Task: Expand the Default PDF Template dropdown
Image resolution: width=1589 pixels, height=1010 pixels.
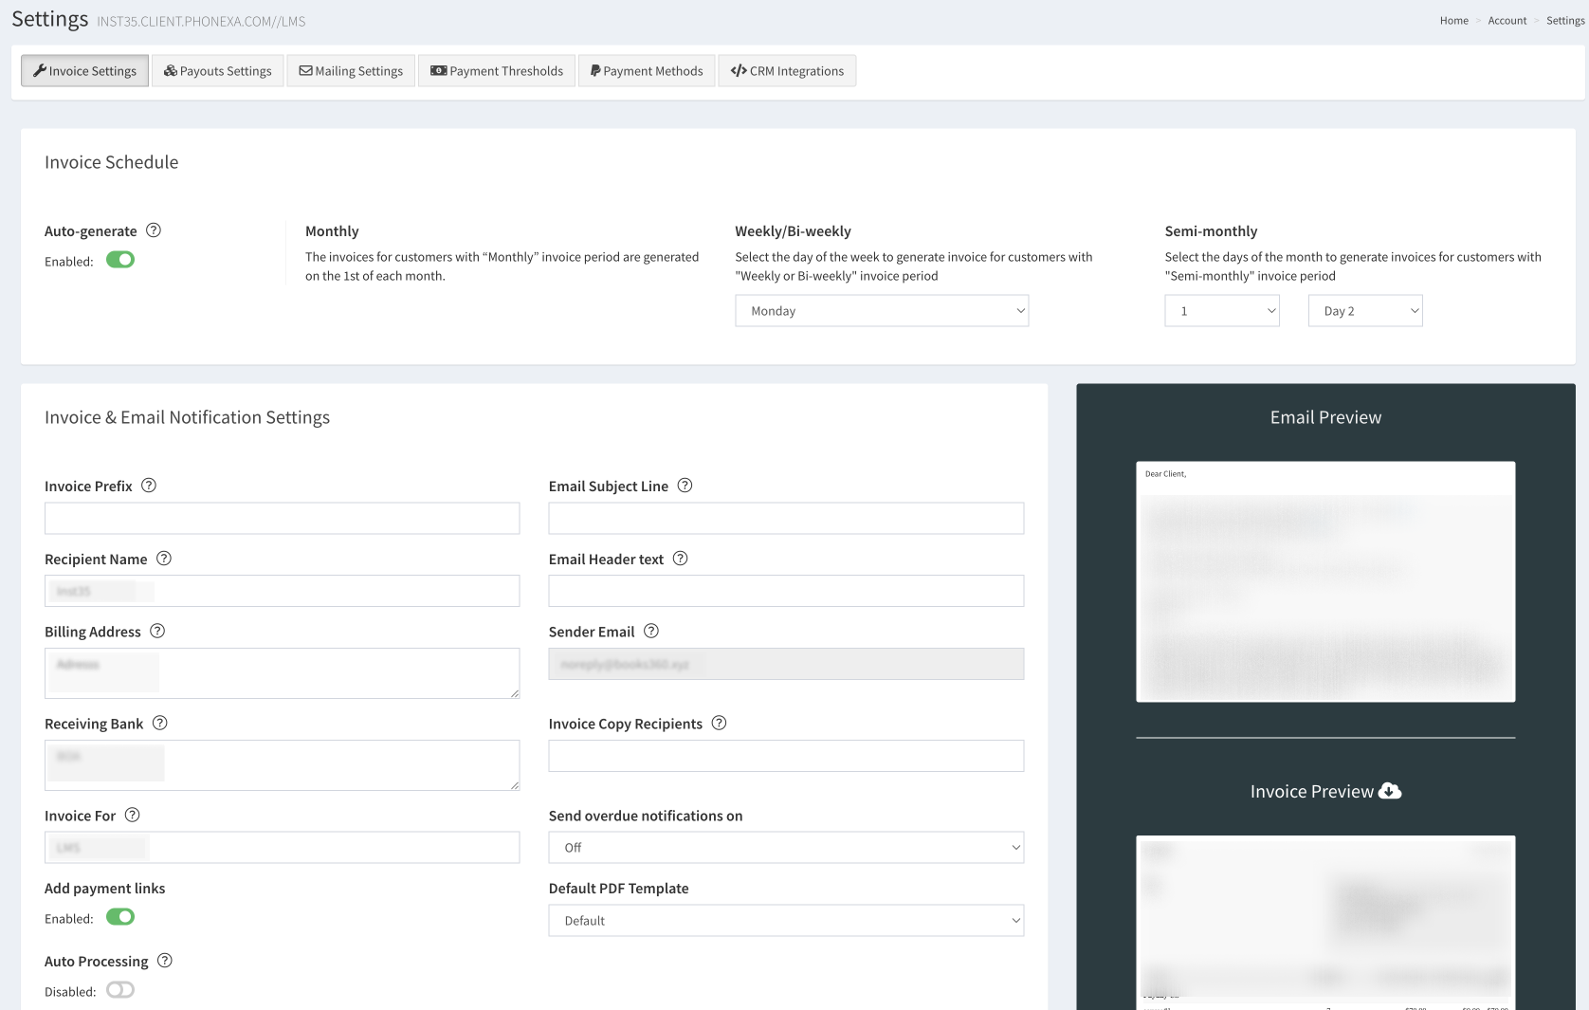Action: click(786, 921)
